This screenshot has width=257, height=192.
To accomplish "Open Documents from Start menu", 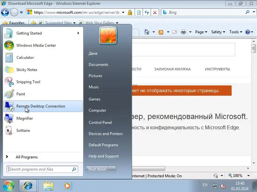I will (x=99, y=65).
